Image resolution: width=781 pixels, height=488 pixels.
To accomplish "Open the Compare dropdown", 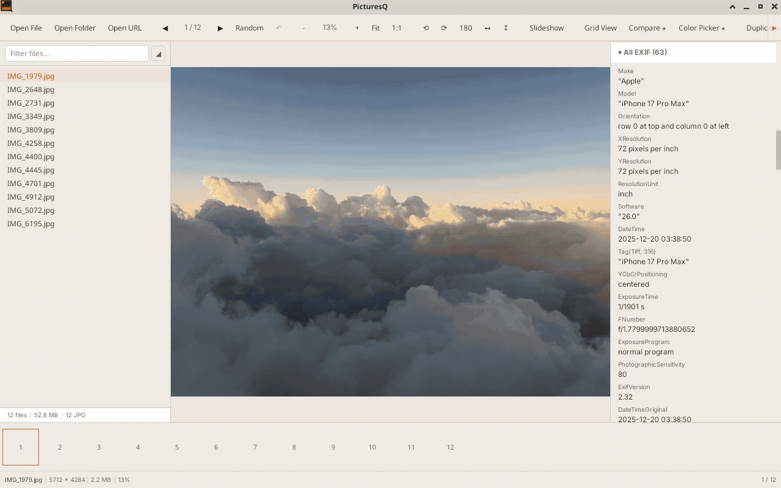I will click(x=647, y=28).
